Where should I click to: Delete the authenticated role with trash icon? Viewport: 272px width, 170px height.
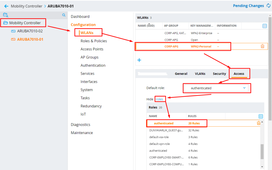click(x=258, y=123)
